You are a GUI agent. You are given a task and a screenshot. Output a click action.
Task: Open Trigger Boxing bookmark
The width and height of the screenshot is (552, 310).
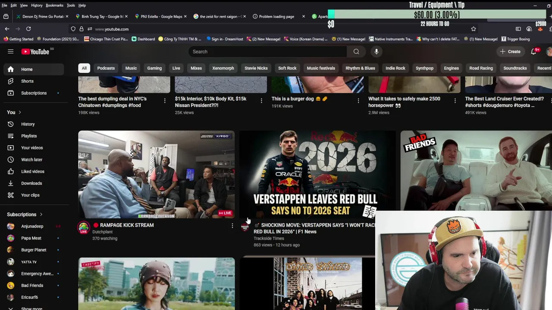tap(515, 39)
